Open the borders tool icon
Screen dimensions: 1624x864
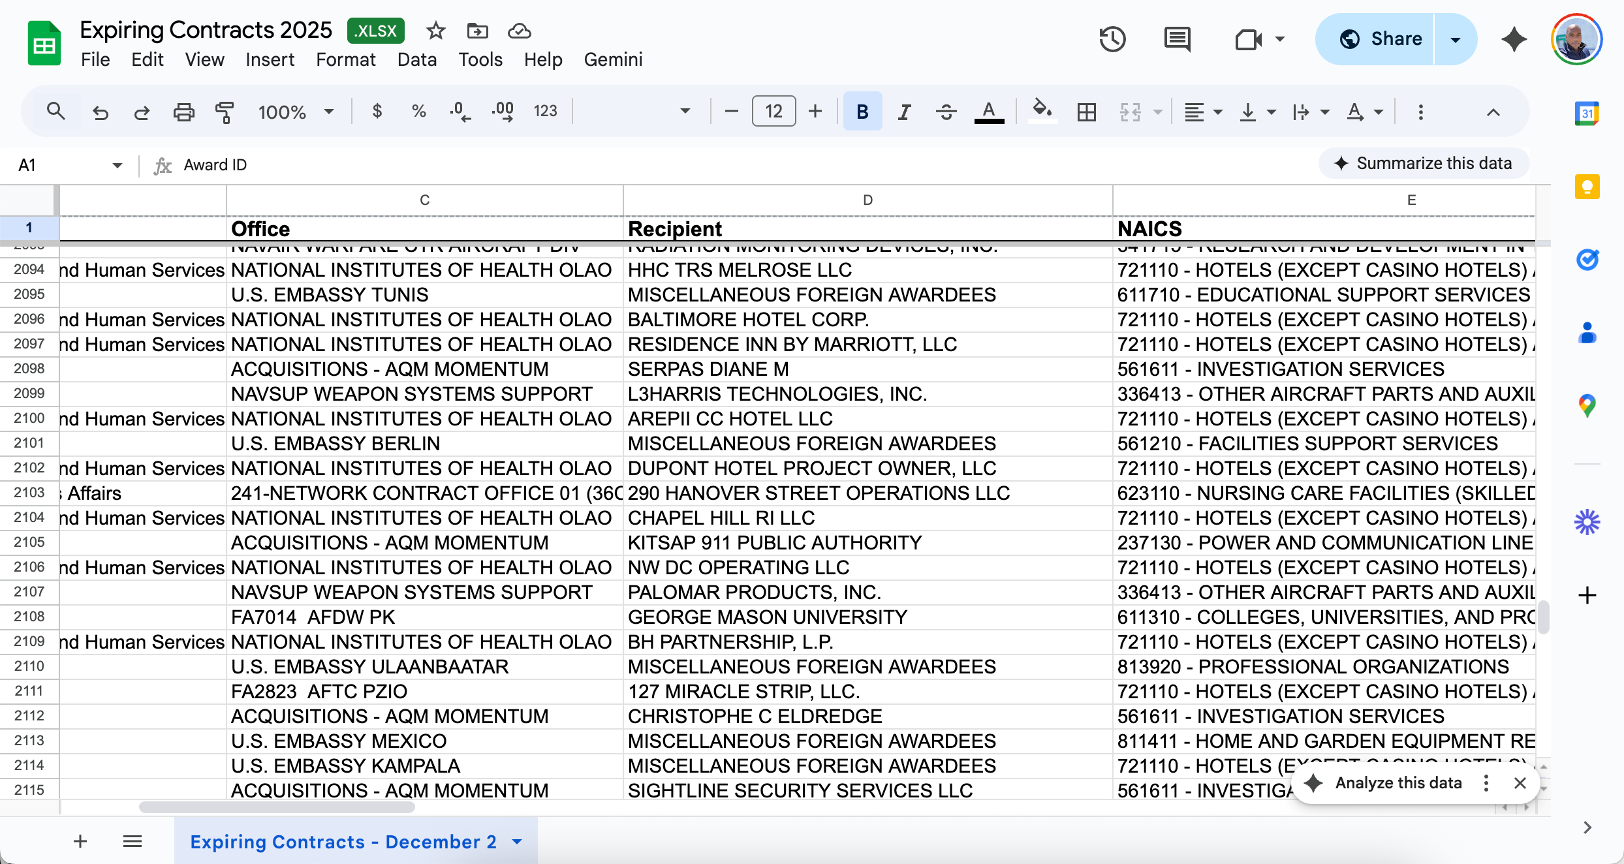[1087, 112]
